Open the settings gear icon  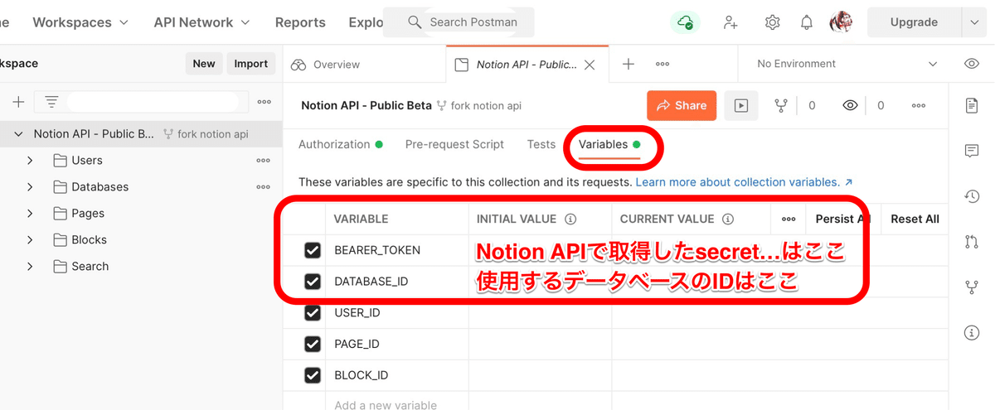(772, 22)
